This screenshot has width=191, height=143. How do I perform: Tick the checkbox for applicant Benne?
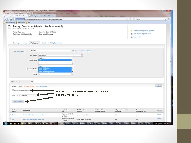[x=11, y=115]
